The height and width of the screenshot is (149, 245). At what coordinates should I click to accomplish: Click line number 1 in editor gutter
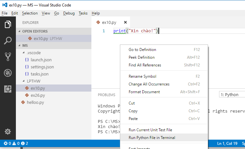click(104, 31)
